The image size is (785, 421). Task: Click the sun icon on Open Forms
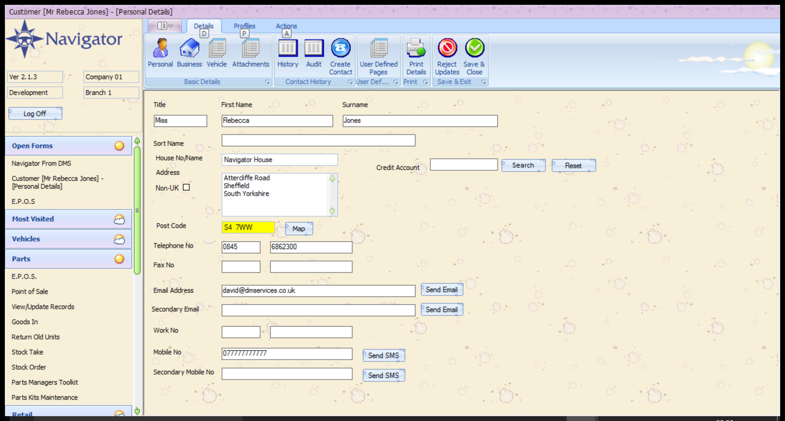tap(119, 146)
